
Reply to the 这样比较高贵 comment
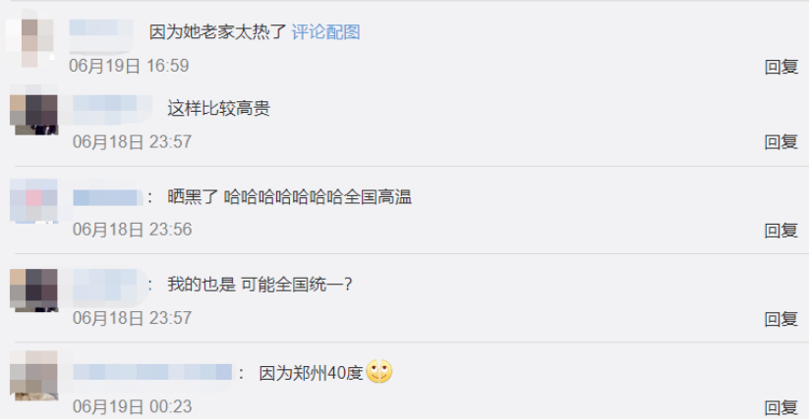pos(781,141)
